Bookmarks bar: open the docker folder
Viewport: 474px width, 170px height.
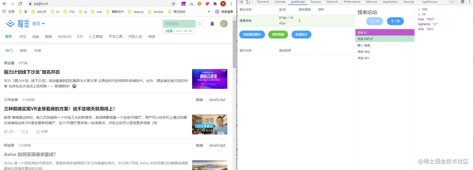tap(155, 12)
